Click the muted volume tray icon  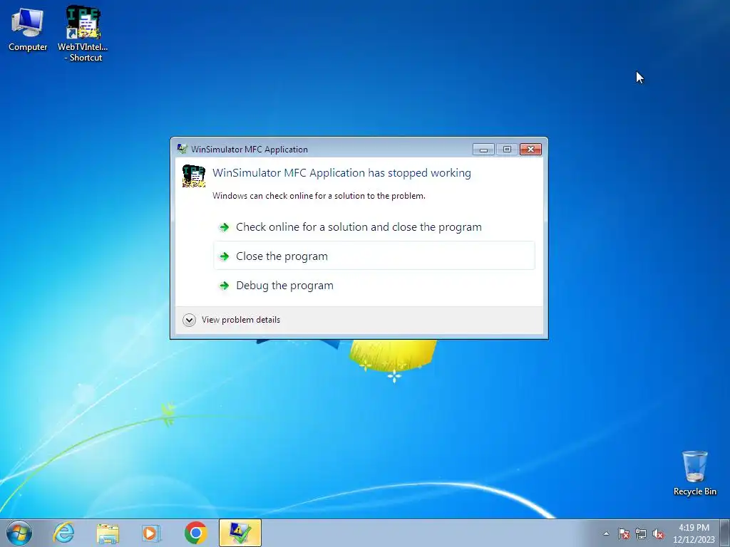658,533
